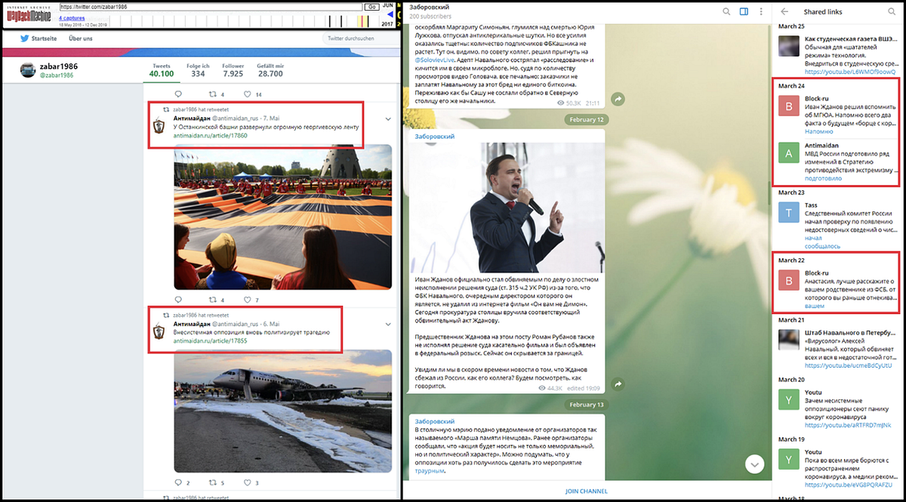Forward the message with 50.3K views
This screenshot has height=502, width=906.
click(617, 100)
